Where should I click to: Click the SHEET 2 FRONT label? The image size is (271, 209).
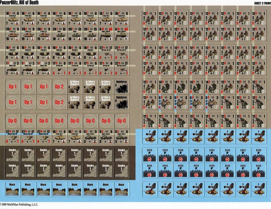(x=262, y=3)
